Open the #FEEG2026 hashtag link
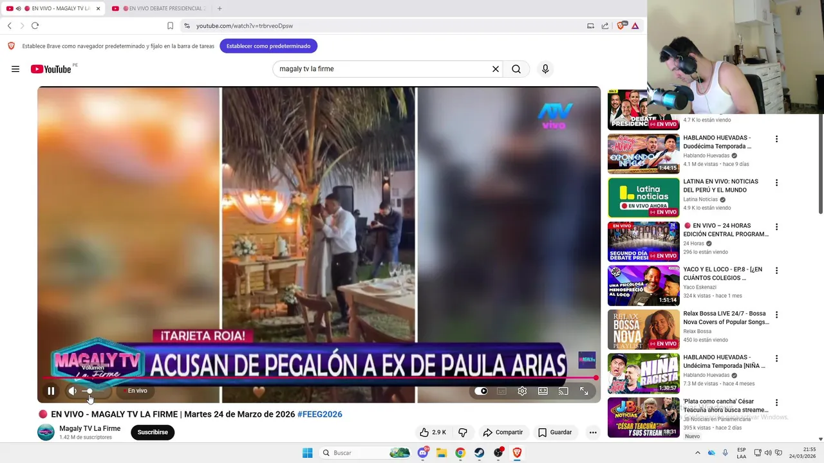This screenshot has width=824, height=463. (320, 414)
